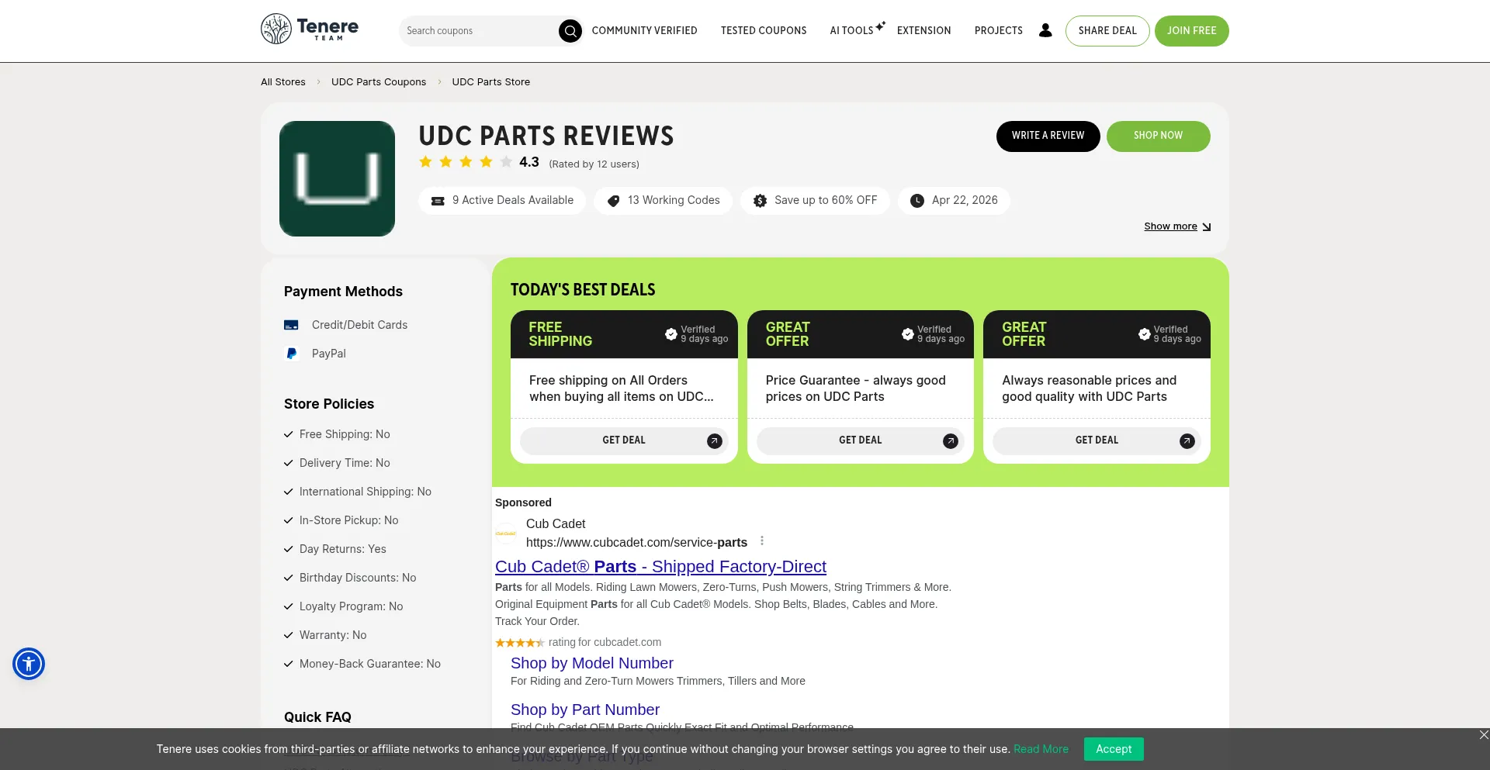Accept the cookie notice

pos(1114,749)
